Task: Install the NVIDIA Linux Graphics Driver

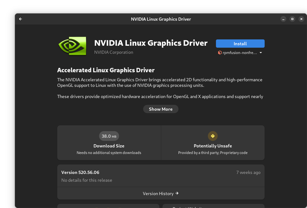Action: [240, 43]
